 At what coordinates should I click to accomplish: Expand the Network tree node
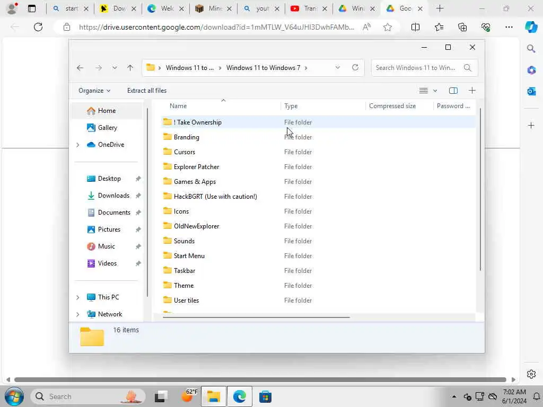(x=78, y=314)
